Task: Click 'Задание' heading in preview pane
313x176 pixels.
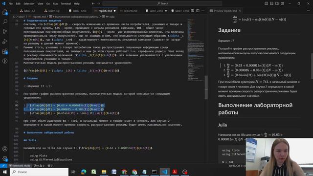Action: pos(229,30)
